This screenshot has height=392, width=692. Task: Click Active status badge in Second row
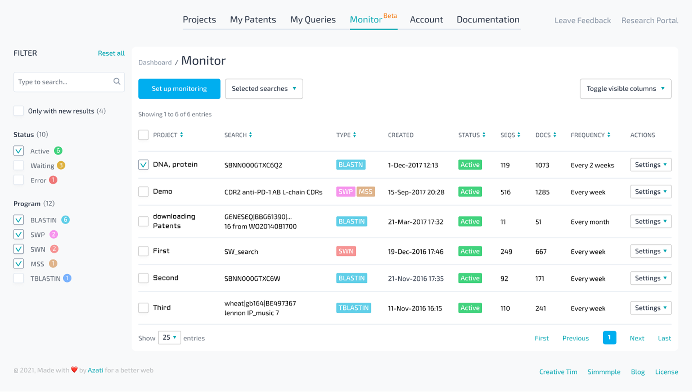pyautogui.click(x=470, y=278)
